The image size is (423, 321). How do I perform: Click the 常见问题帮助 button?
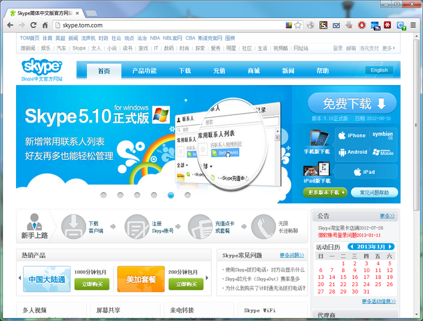point(374,192)
